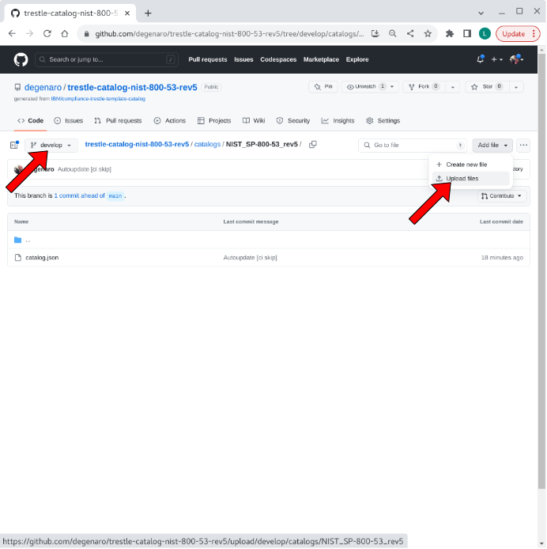547x549 pixels.
Task: Share this page from the address bar
Action: pos(410,33)
